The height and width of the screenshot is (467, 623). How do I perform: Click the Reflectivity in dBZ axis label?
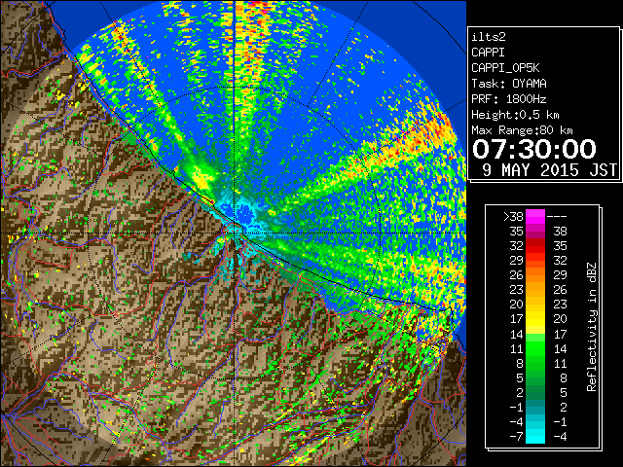(592, 327)
